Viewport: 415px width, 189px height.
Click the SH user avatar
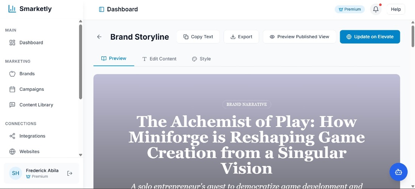(x=16, y=173)
